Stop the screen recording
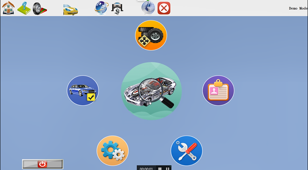 click(160, 169)
